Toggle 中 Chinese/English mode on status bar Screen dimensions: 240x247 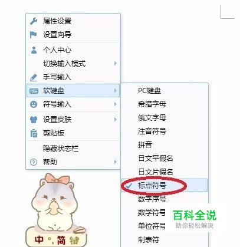tap(39, 239)
